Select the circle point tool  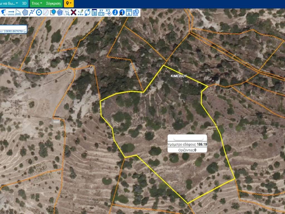tap(39, 12)
